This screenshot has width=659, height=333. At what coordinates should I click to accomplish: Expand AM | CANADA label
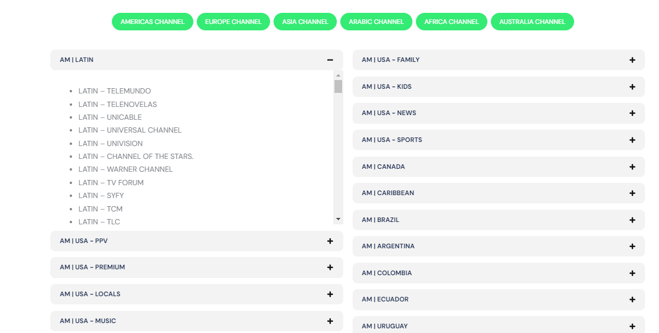click(x=383, y=166)
